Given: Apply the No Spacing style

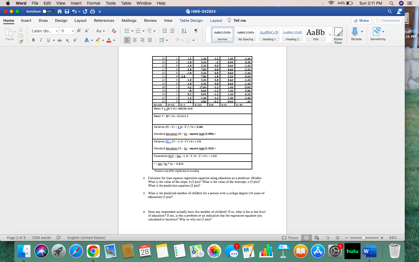Looking at the screenshot, I should coord(246,35).
